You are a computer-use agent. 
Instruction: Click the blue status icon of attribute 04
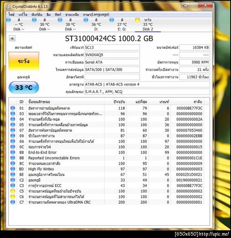(x=13, y=119)
